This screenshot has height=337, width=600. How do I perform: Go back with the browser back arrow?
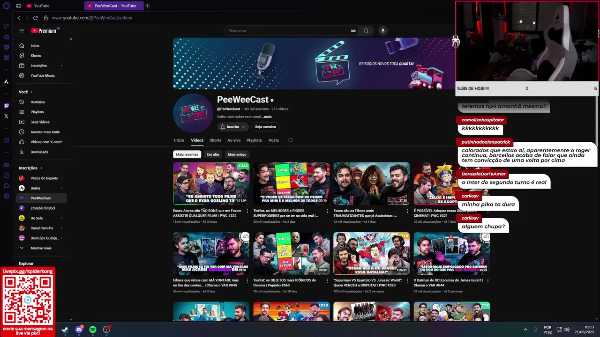tap(19, 18)
